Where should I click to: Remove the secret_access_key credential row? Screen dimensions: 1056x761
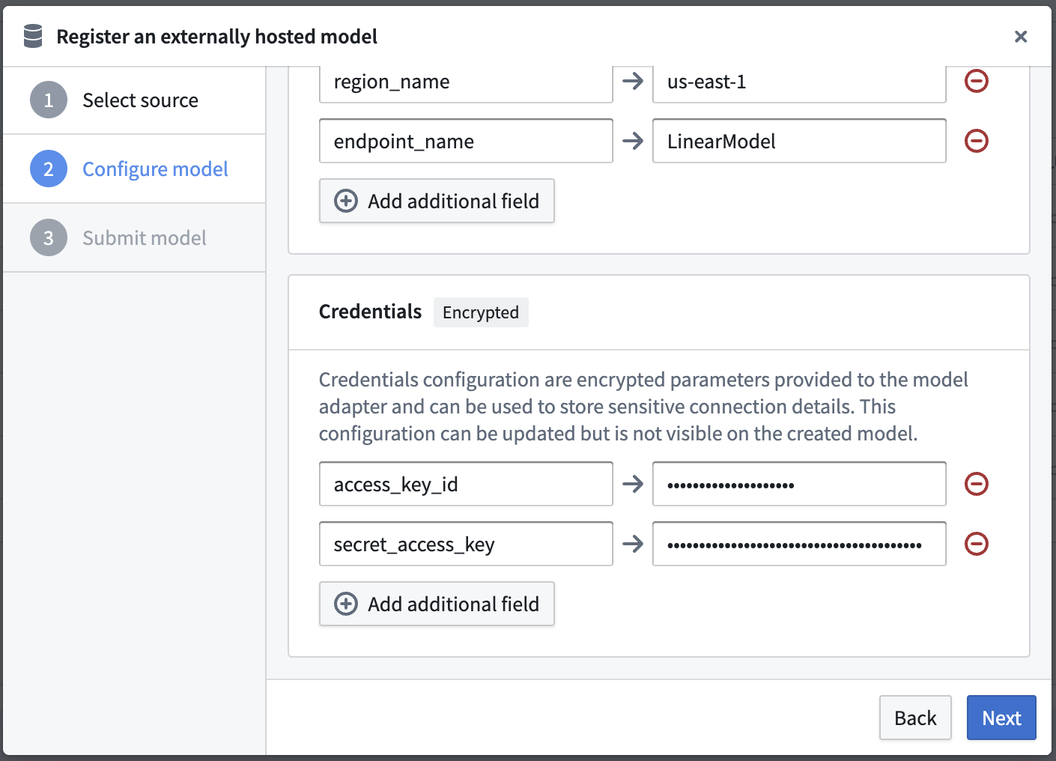click(976, 544)
